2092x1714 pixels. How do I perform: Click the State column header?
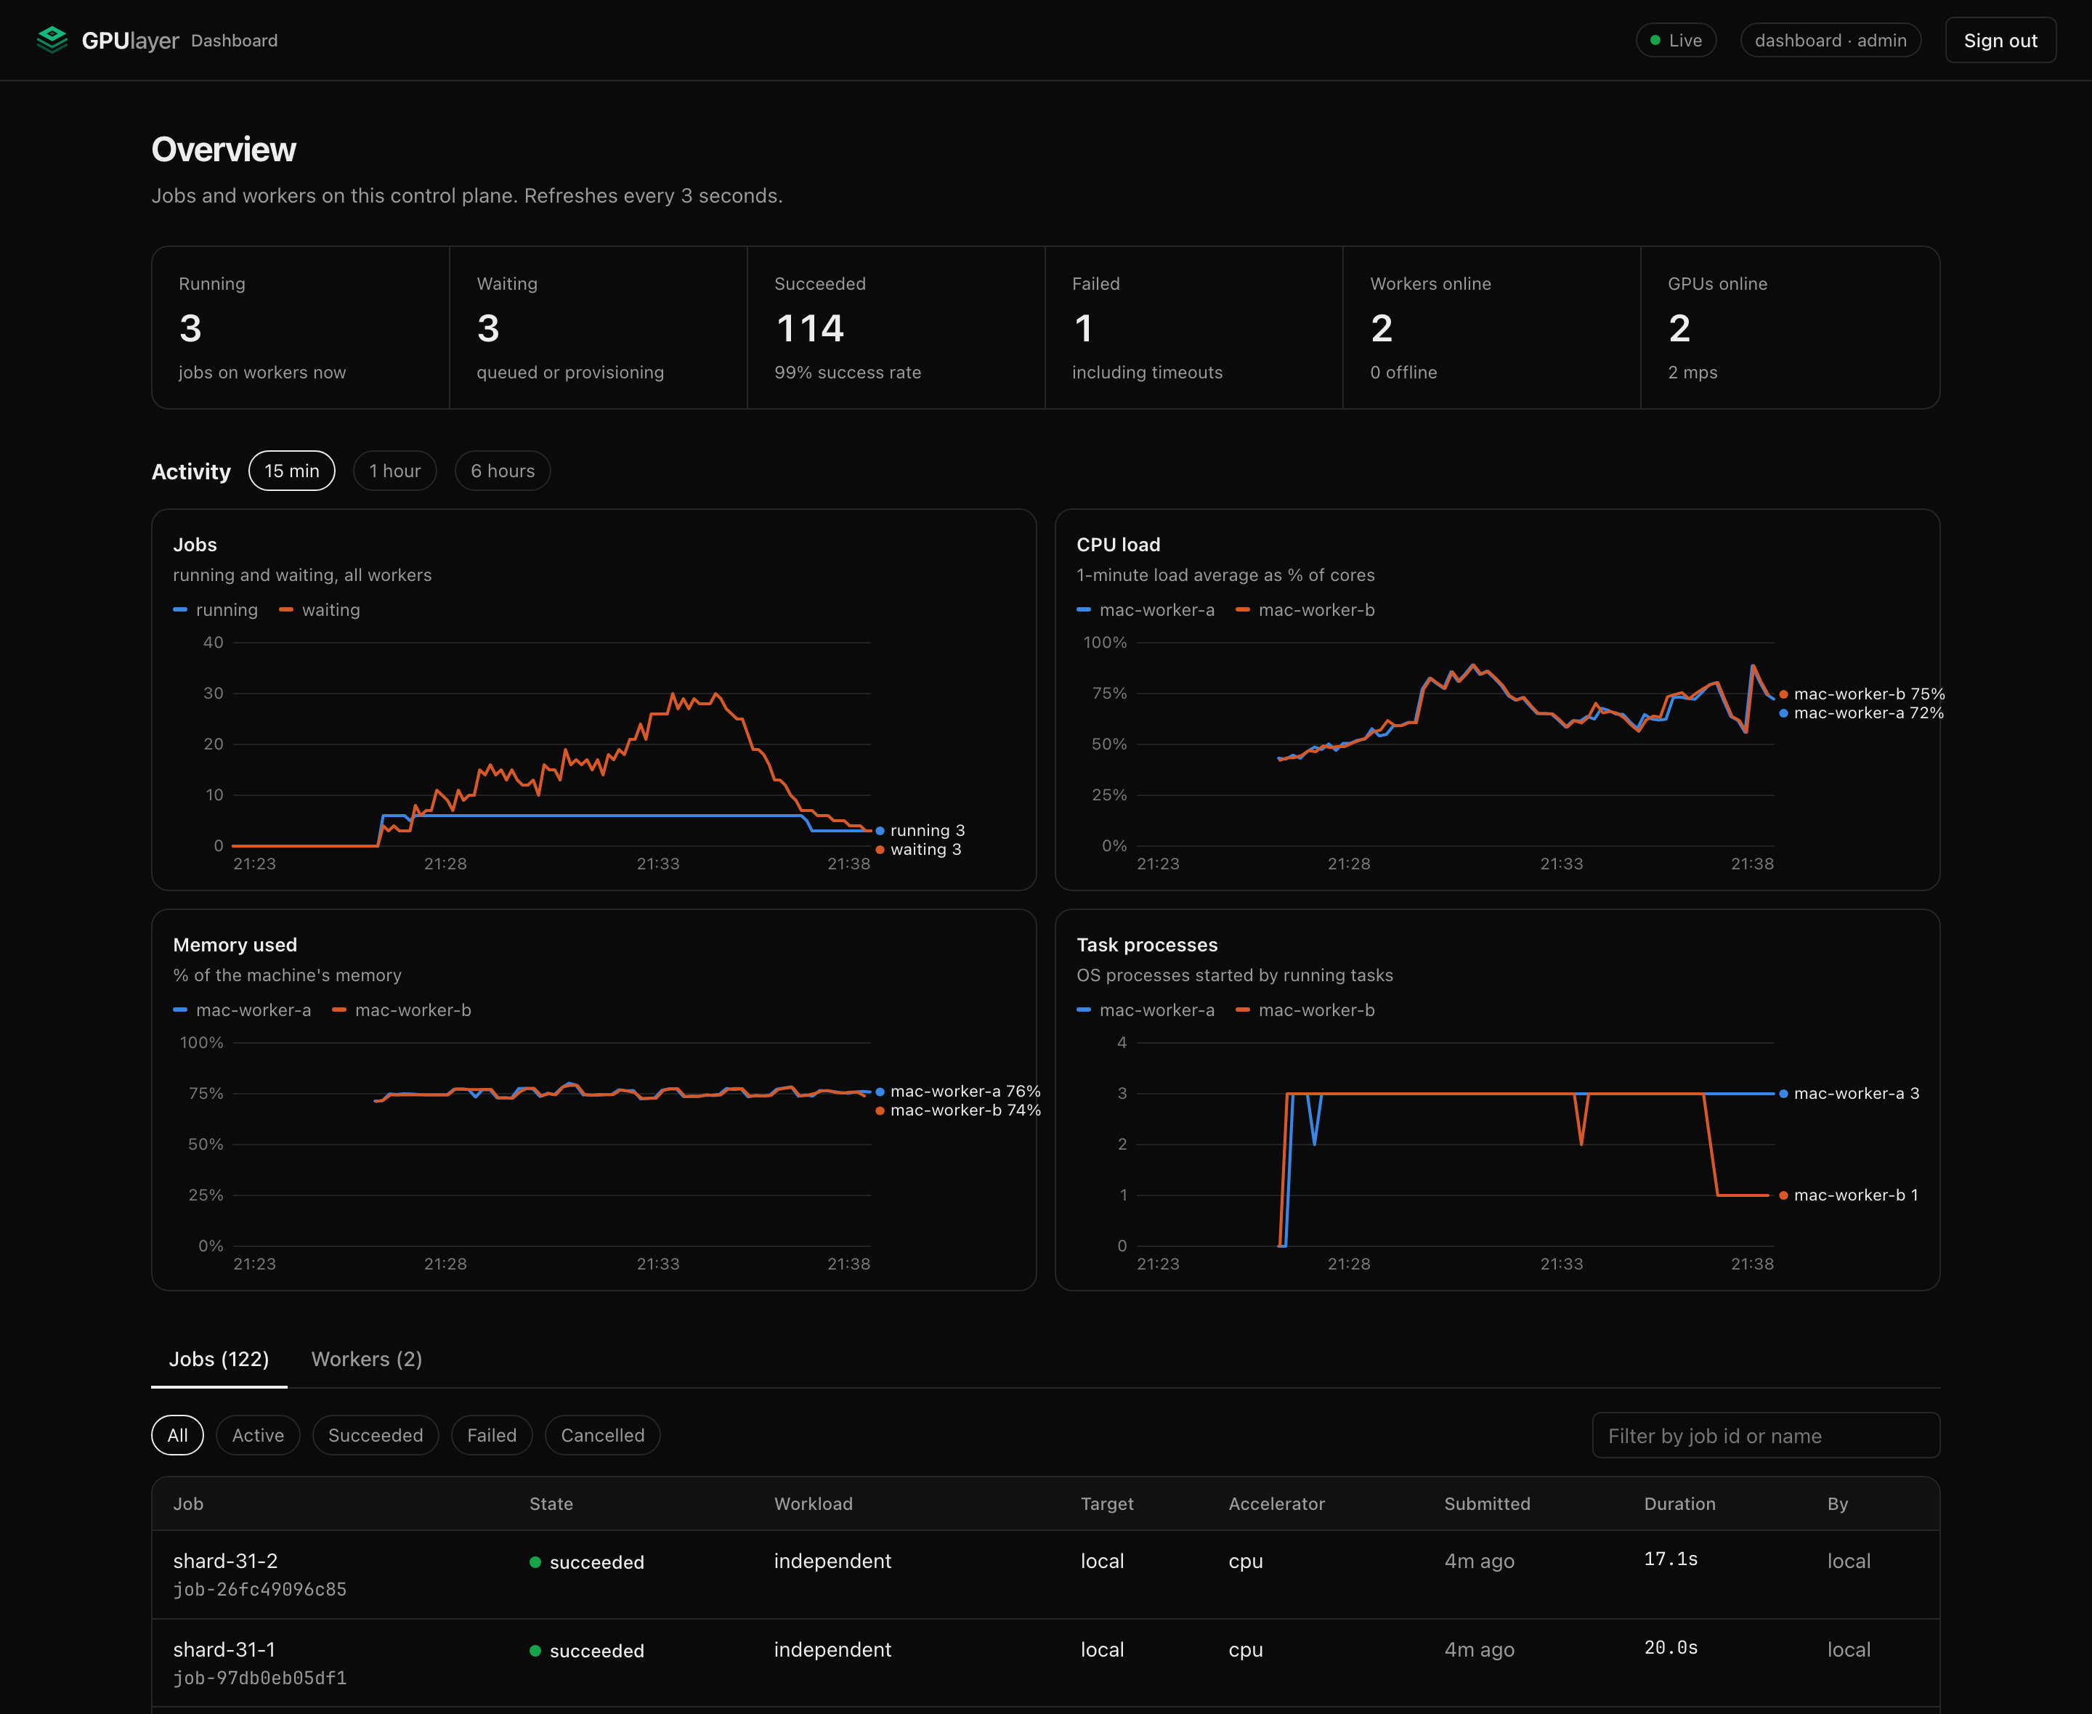[x=551, y=1503]
